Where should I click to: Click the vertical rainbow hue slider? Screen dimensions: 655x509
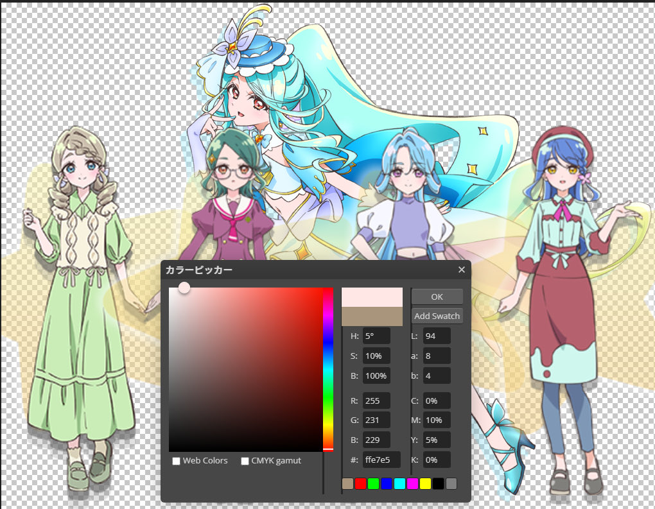328,370
